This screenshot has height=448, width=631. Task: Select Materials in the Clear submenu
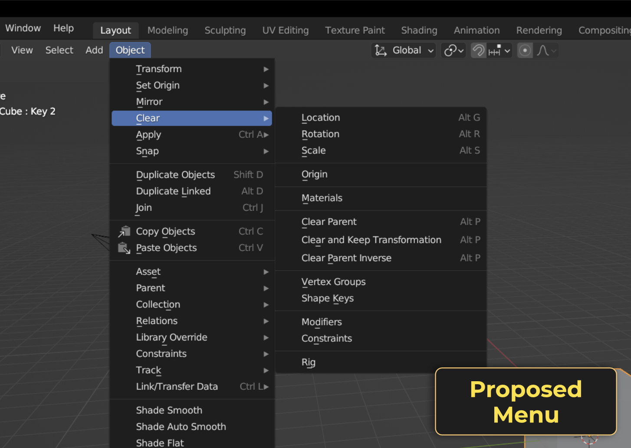(x=381, y=198)
